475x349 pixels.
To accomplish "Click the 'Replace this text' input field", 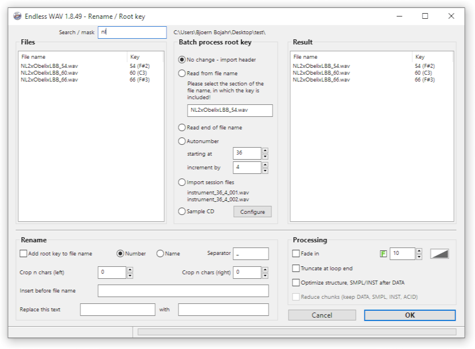I will click(x=117, y=310).
